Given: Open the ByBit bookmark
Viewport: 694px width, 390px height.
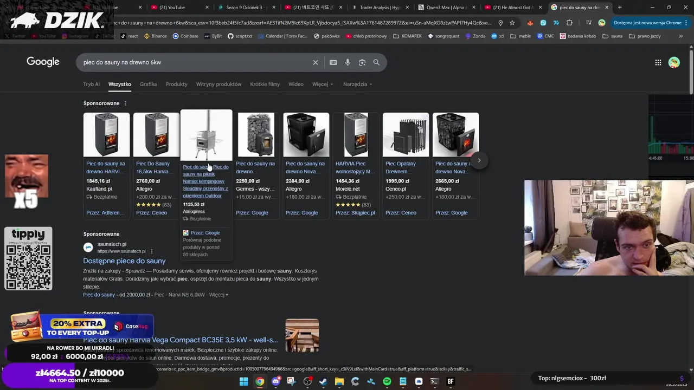Looking at the screenshot, I should pos(213,36).
